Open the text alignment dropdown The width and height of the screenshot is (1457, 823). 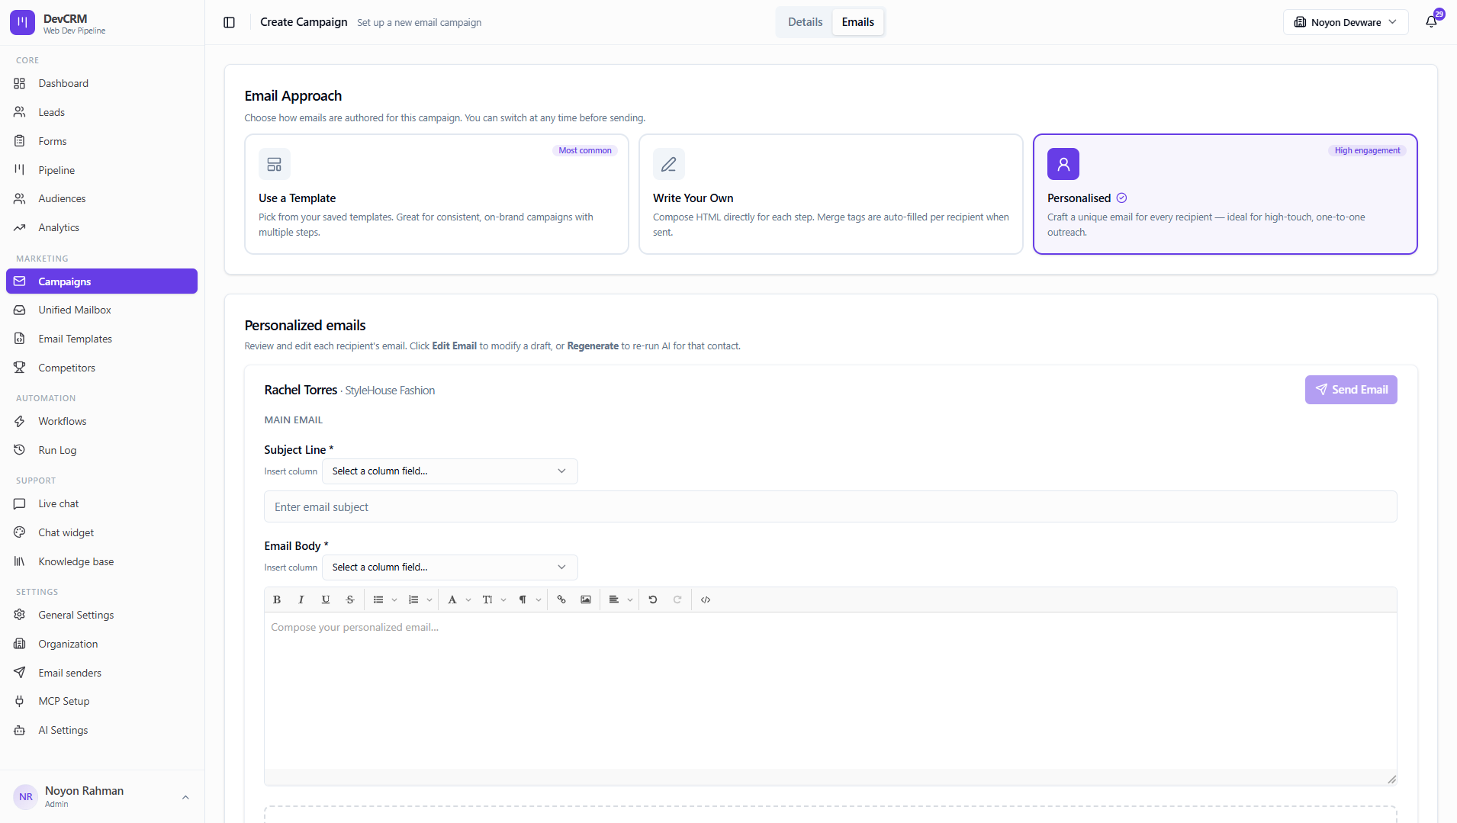(620, 600)
